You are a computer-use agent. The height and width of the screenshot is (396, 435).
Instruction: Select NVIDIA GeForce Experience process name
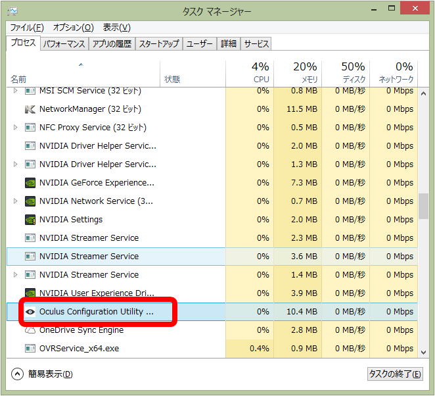coord(97,183)
